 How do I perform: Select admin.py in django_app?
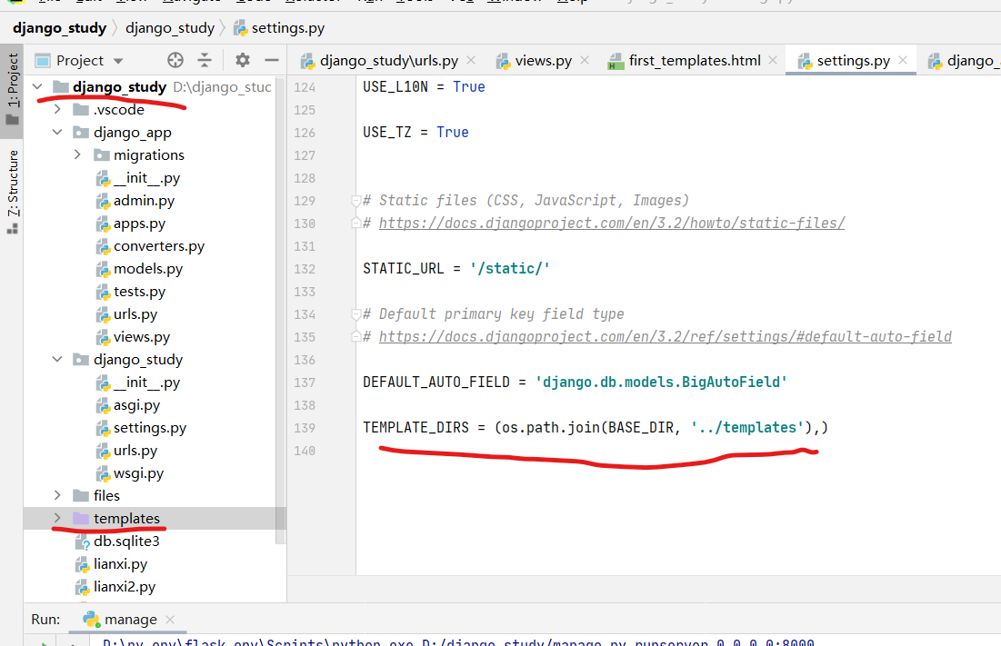pyautogui.click(x=144, y=201)
